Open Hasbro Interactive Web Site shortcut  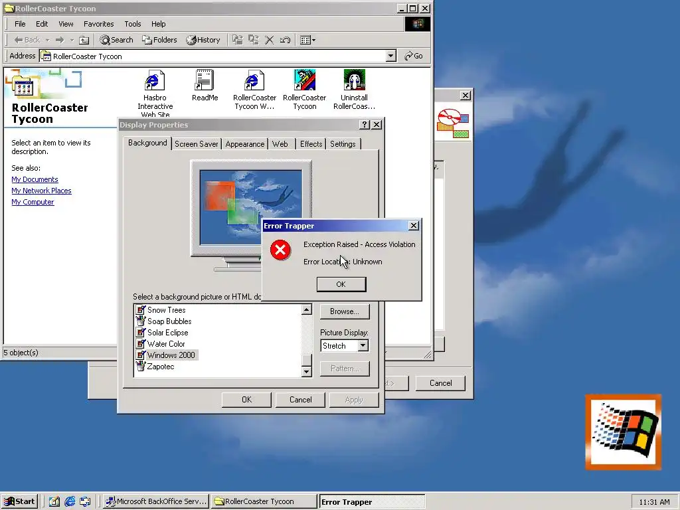point(155,80)
